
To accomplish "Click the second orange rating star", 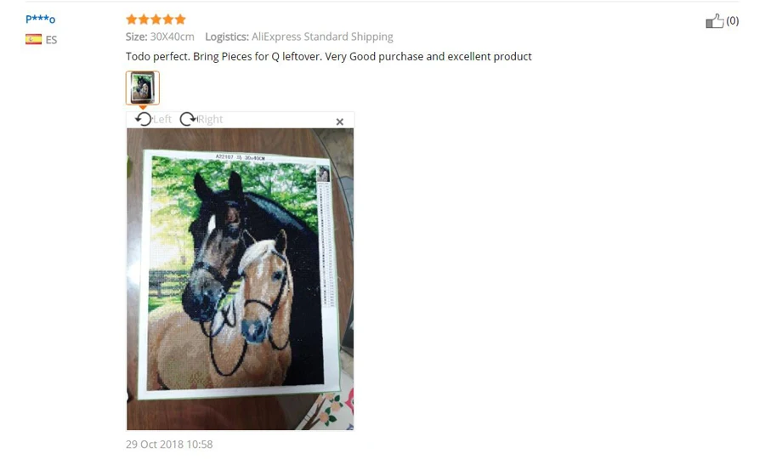I will point(144,20).
